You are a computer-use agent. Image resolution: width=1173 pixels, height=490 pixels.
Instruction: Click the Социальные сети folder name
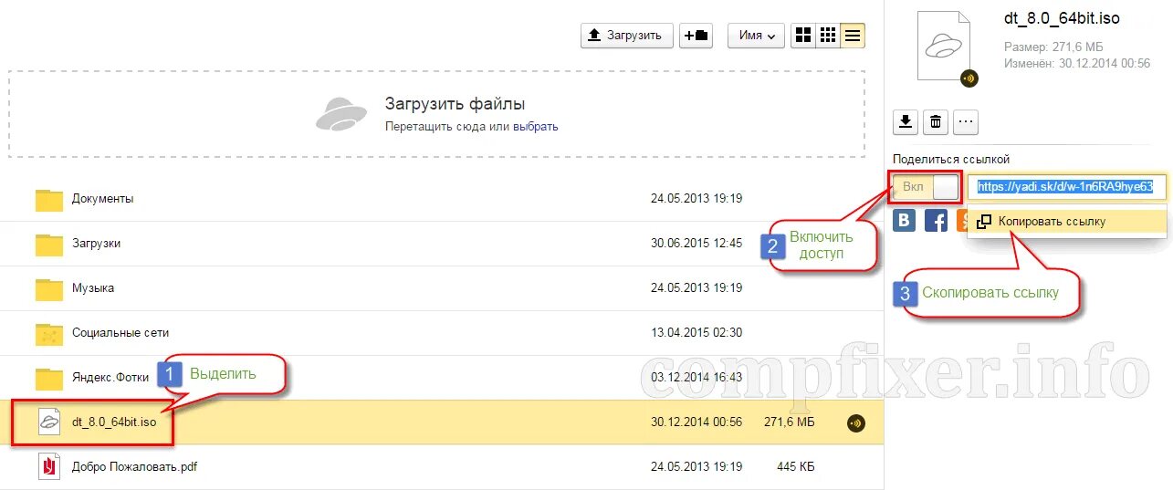coord(120,333)
